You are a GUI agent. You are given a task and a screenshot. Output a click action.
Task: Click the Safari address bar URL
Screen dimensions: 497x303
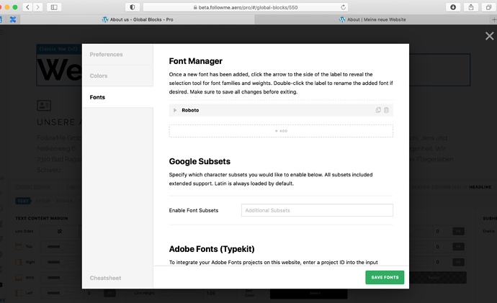click(x=238, y=6)
